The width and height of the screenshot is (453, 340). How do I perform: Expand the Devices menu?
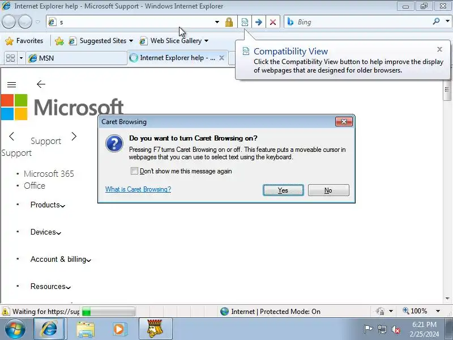(46, 232)
